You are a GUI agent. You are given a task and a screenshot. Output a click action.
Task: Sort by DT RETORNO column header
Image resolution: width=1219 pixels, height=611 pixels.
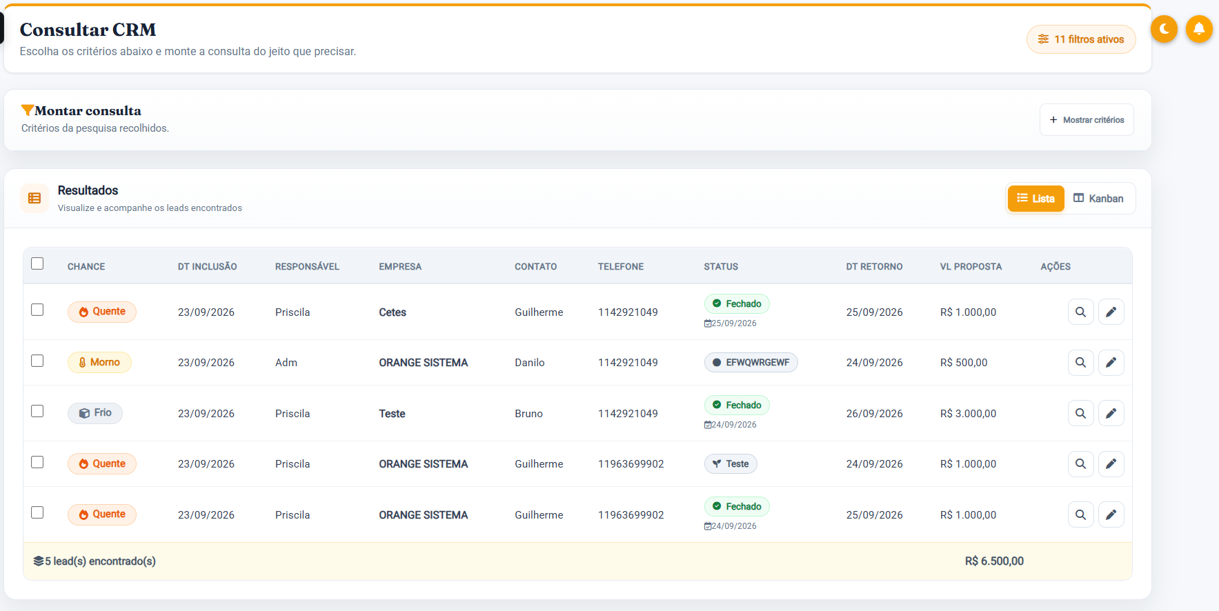tap(874, 267)
